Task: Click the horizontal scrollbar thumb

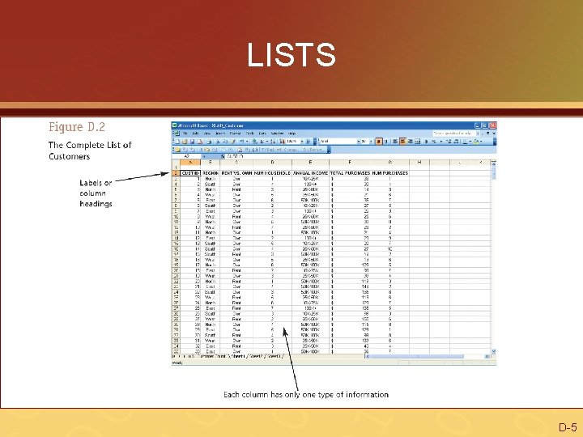Action: coord(417,356)
